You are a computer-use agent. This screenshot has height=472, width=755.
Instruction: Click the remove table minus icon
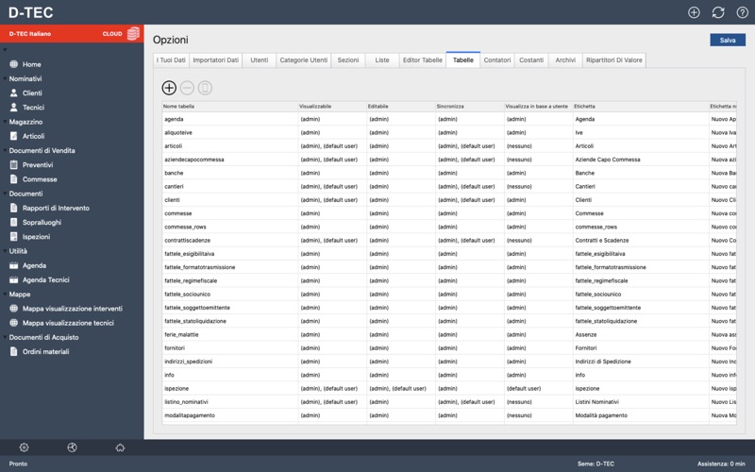pos(187,88)
